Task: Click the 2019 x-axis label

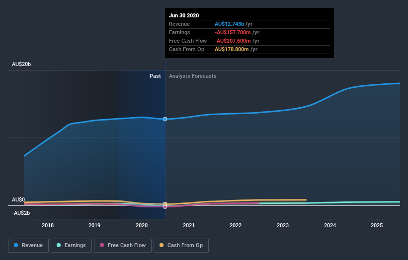Action: click(94, 225)
